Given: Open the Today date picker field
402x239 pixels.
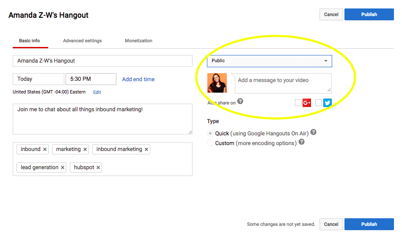Looking at the screenshot, I should [39, 79].
